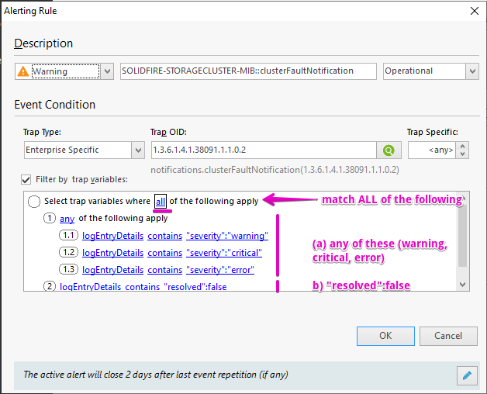Click the number 2 condition badge
The width and height of the screenshot is (487, 394).
pyautogui.click(x=50, y=286)
